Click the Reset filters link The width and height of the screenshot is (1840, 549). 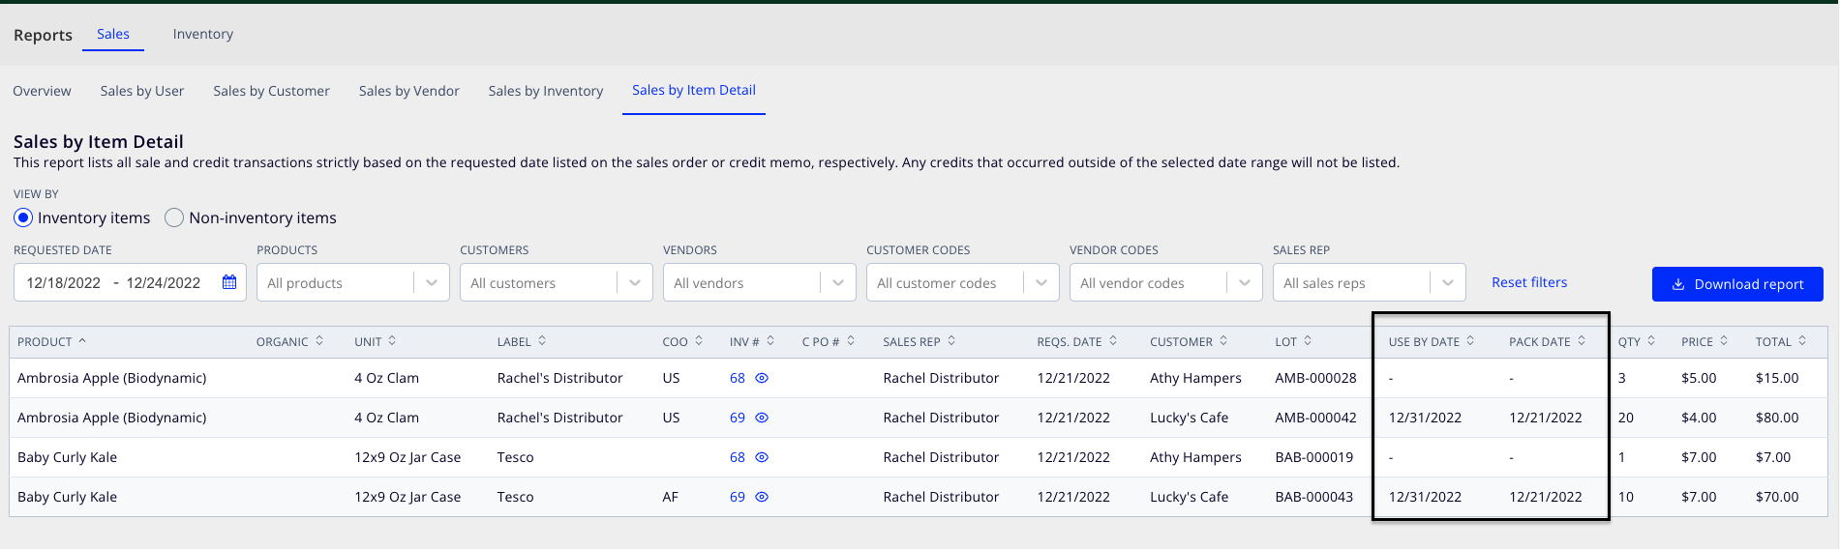[1529, 282]
